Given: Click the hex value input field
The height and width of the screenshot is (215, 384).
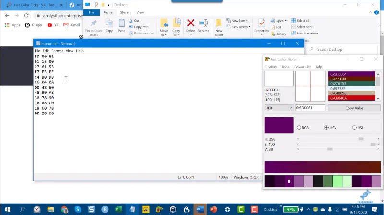Looking at the screenshot, I should [x=310, y=108].
